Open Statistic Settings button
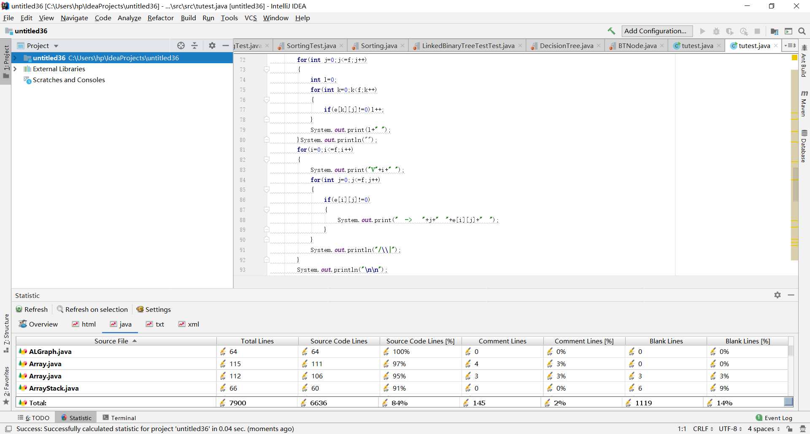 pos(154,309)
